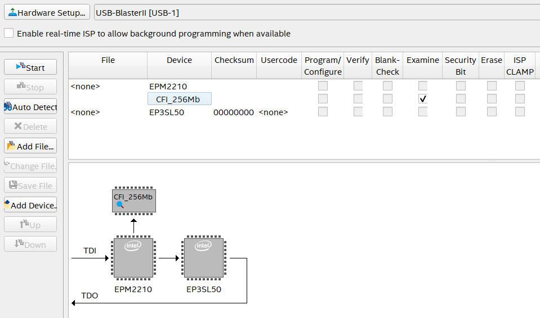Click the magnifier icon on CFI_256Mb chip
Screen dimensions: 540x318
pos(120,205)
